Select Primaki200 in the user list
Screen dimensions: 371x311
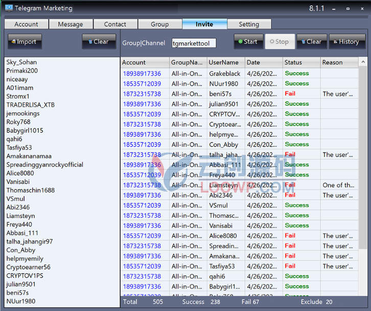point(22,70)
